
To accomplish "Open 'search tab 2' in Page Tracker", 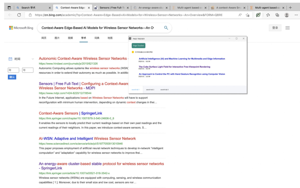I will point(150,90).
